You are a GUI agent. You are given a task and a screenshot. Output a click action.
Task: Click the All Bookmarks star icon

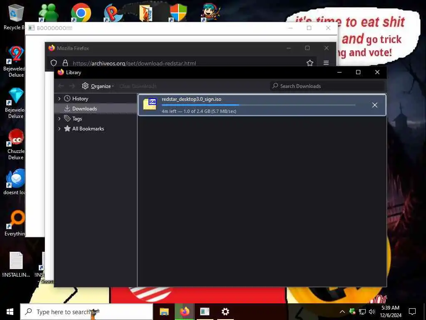[67, 128]
